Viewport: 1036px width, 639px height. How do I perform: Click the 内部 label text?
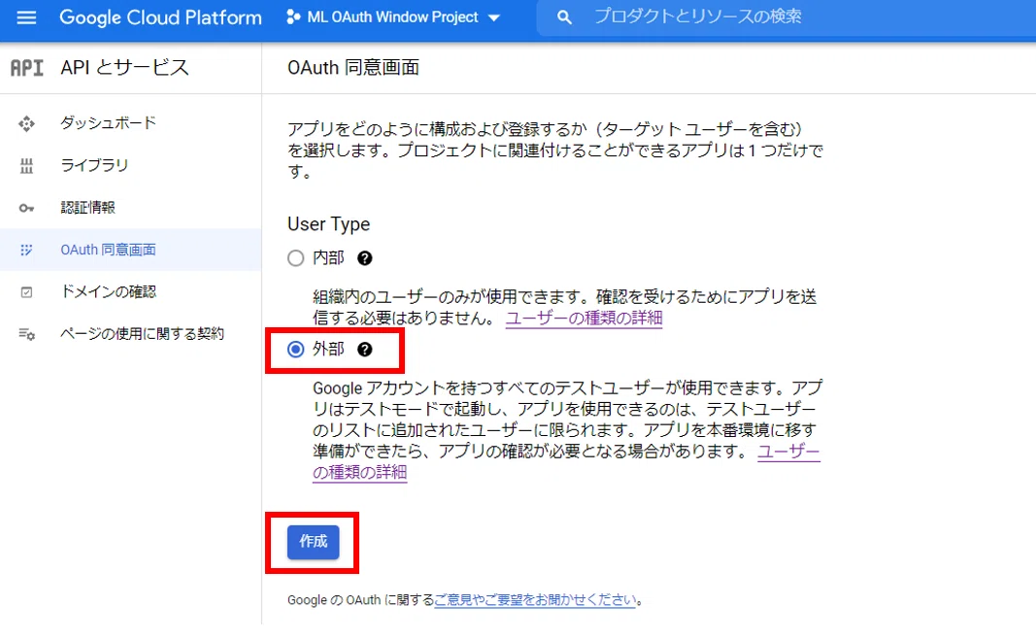pos(328,257)
